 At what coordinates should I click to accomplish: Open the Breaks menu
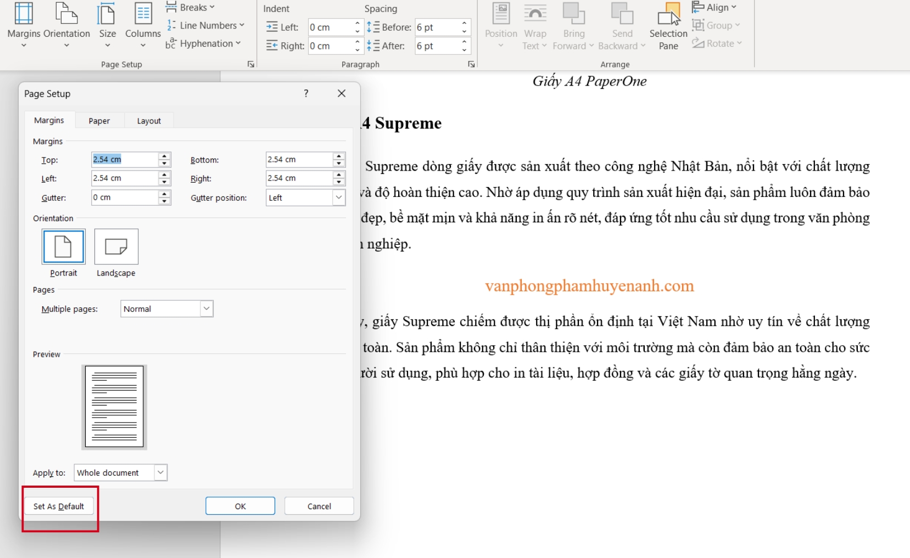[x=190, y=8]
